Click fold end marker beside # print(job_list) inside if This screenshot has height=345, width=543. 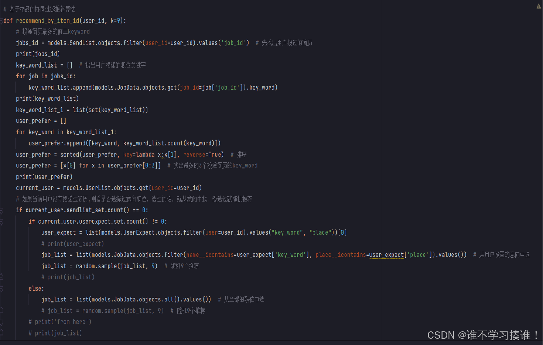point(1,277)
